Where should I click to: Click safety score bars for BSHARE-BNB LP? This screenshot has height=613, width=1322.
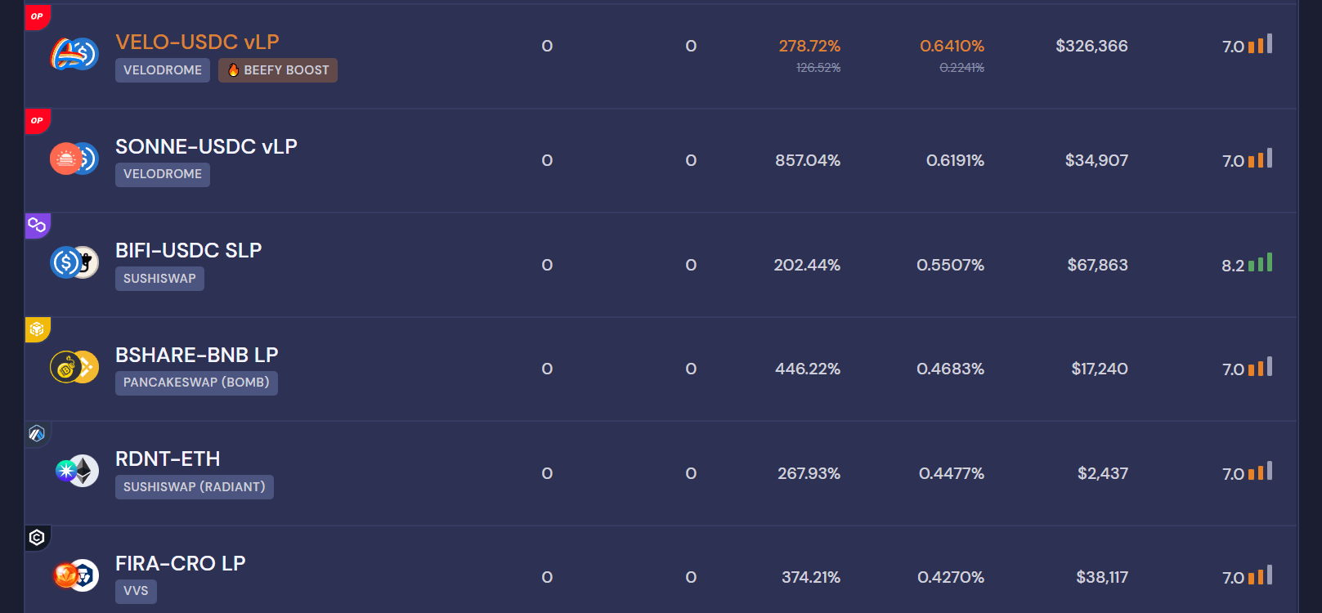click(x=1260, y=367)
